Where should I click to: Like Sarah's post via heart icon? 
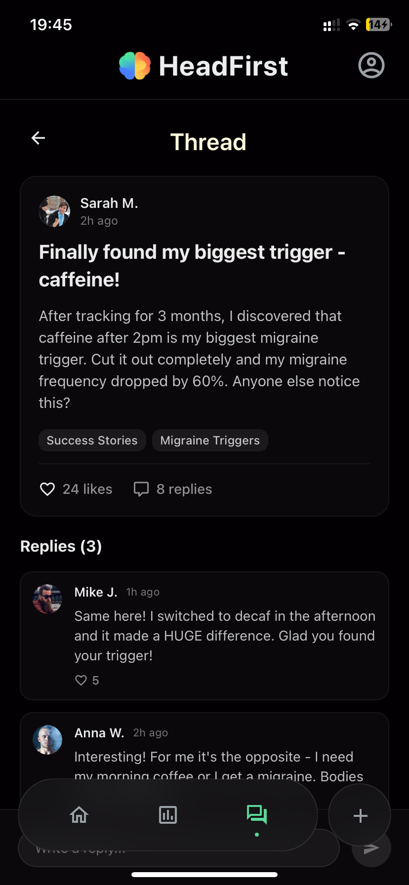click(x=47, y=489)
